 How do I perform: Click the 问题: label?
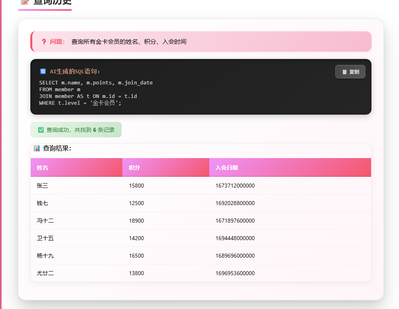coord(57,42)
